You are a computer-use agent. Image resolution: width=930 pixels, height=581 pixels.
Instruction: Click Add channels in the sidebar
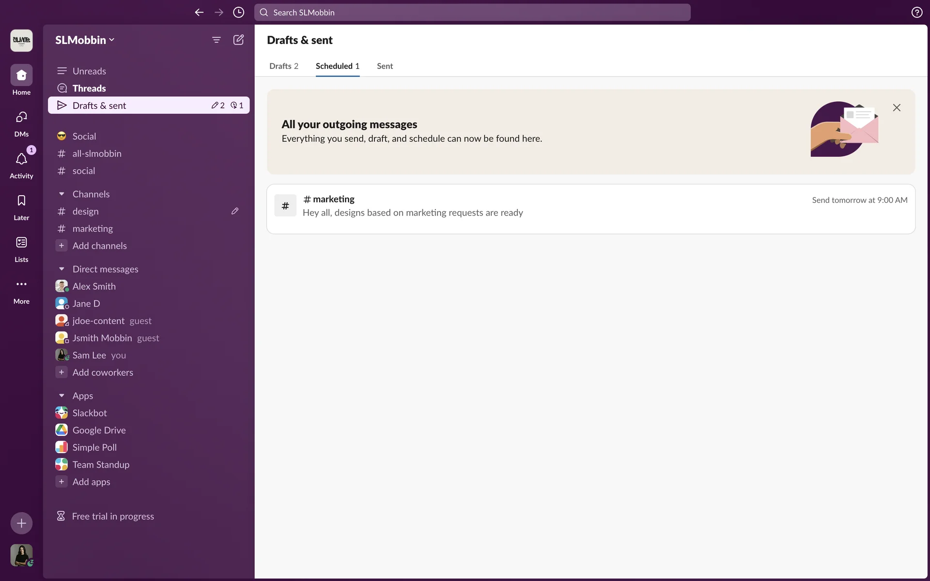click(x=99, y=246)
